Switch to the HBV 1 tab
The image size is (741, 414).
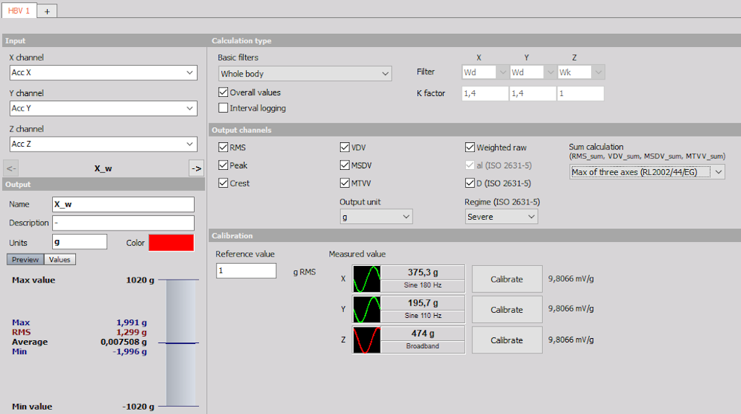(x=19, y=10)
